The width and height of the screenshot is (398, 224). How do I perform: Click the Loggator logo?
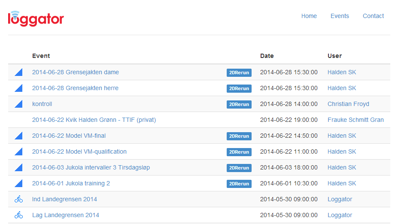(x=36, y=19)
